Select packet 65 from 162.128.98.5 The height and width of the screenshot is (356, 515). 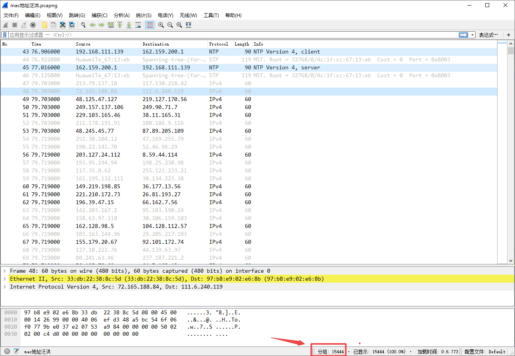249,226
